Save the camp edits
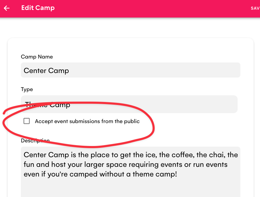Image resolution: width=260 pixels, height=197 pixels. [x=255, y=8]
